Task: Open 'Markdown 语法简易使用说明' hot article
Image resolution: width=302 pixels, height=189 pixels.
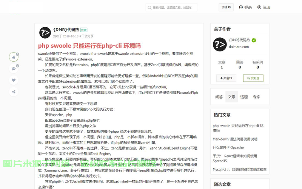Action: point(236,139)
